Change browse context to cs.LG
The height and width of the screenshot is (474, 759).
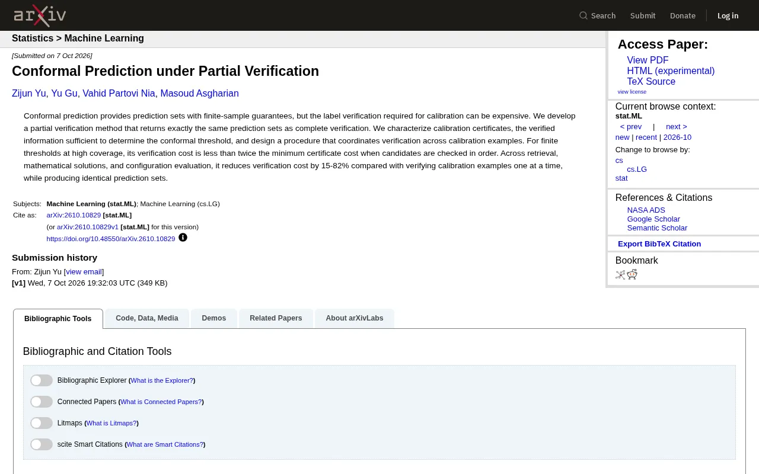(x=637, y=169)
